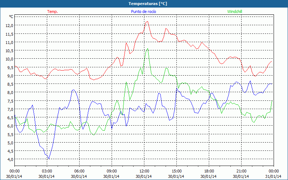Click the 9,5 y-axis value
288x180 pixels.
(x=10, y=67)
